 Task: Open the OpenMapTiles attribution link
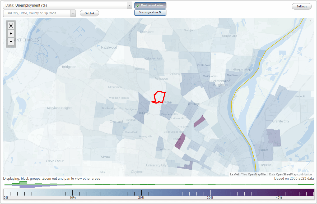tap(257, 174)
